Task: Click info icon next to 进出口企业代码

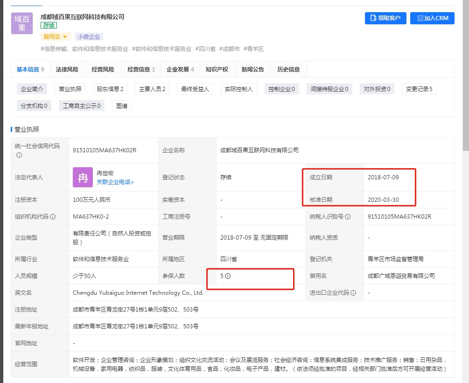Action: click(353, 293)
